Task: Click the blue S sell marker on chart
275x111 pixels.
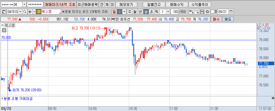Action: coord(176,46)
